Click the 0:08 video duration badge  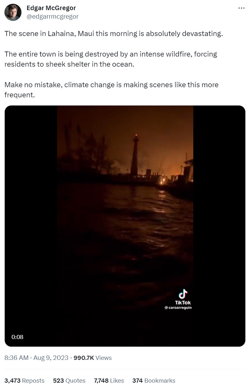click(17, 337)
